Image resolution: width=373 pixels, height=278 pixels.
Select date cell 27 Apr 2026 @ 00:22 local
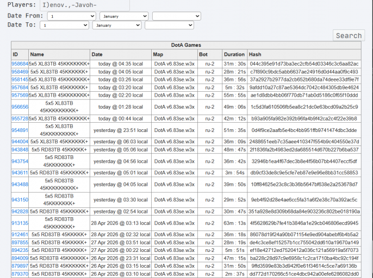[x=121, y=250]
